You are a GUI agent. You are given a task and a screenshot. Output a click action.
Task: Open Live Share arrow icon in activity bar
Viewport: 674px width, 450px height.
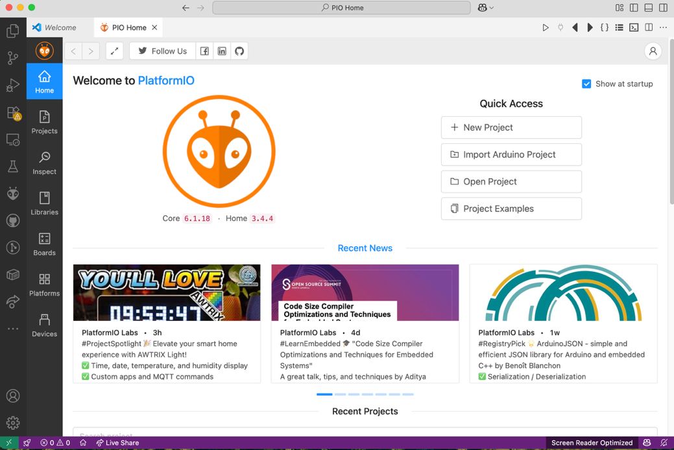click(x=13, y=302)
